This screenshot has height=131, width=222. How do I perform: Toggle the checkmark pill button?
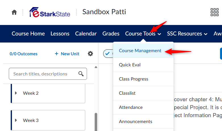(x=108, y=54)
